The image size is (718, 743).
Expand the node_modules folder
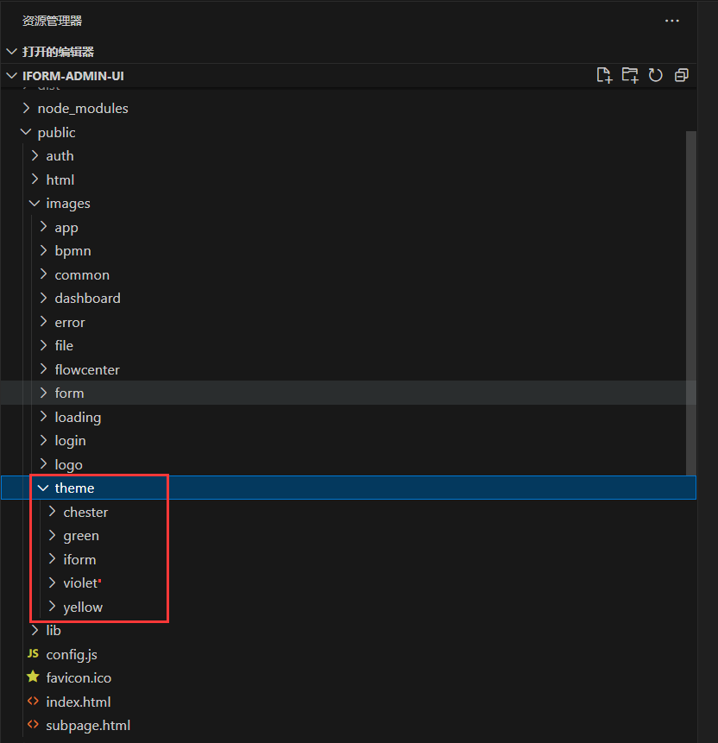pyautogui.click(x=26, y=109)
